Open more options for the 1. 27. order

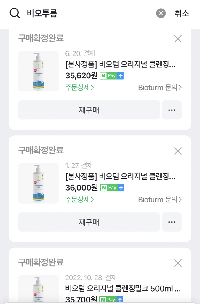[172, 222]
